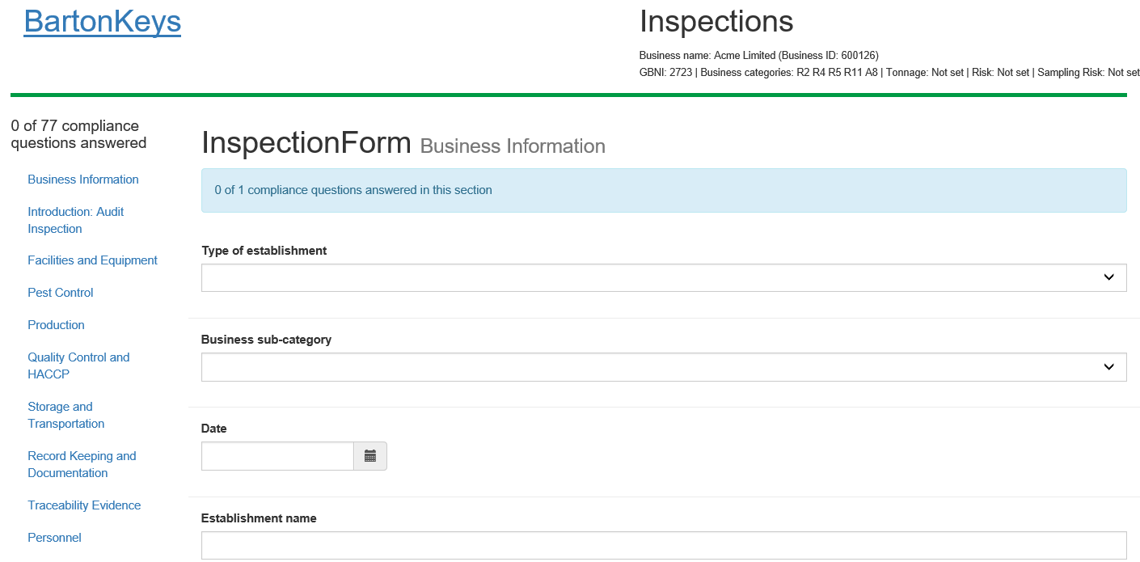Click the chevron arrow in Type of establishment

1108,277
